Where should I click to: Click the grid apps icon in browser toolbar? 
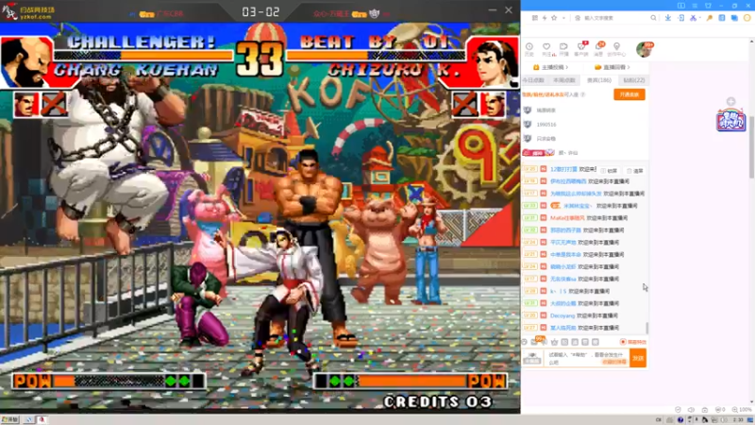tap(535, 18)
